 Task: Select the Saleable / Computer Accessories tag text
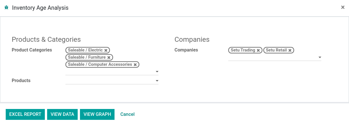pos(100,64)
